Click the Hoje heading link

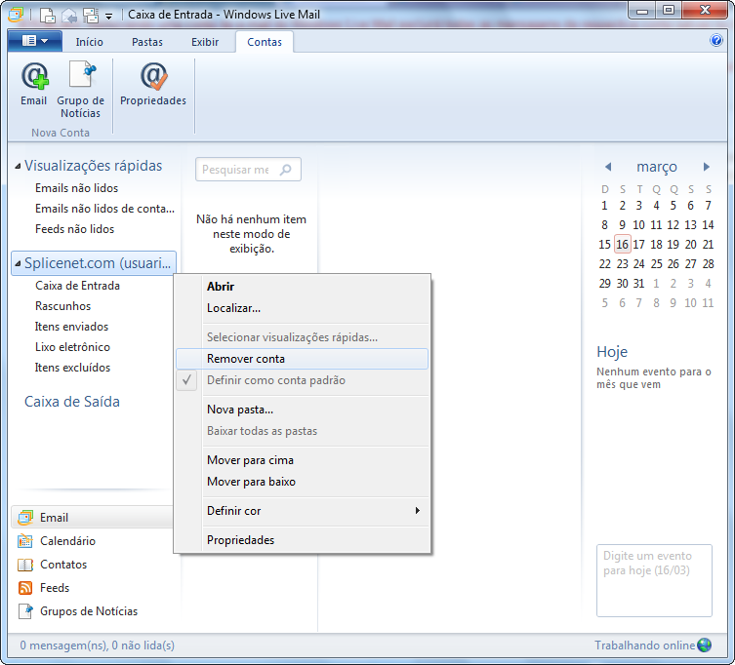[612, 352]
